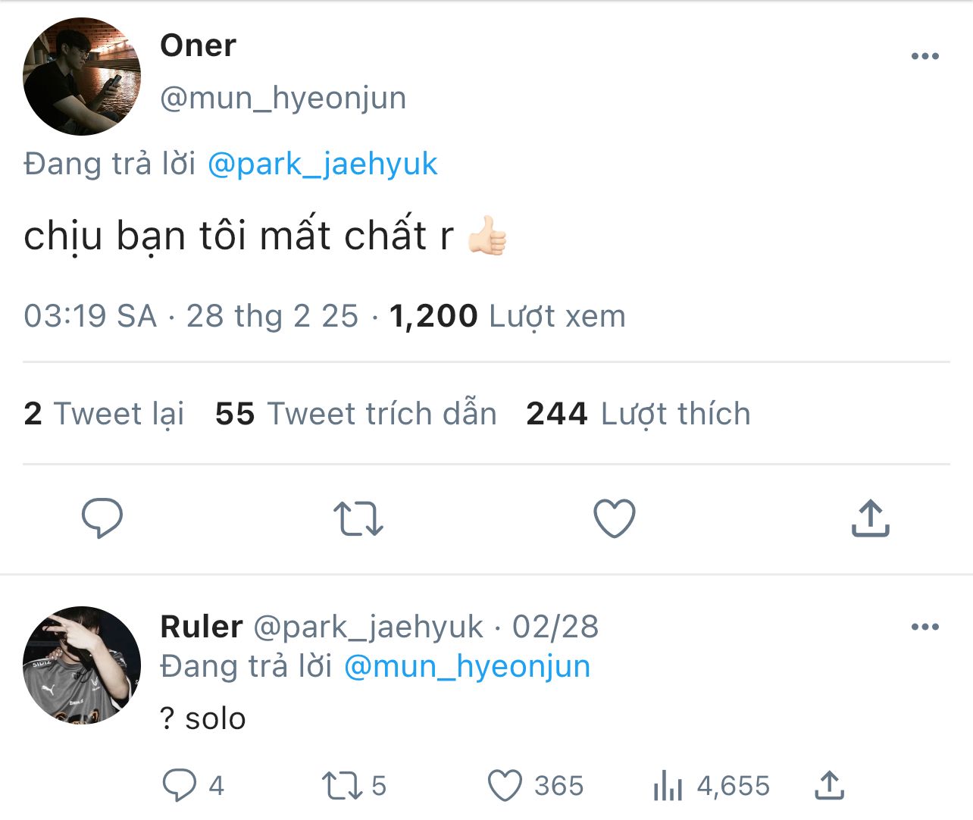Open Ruler's profile by display name

tap(201, 627)
